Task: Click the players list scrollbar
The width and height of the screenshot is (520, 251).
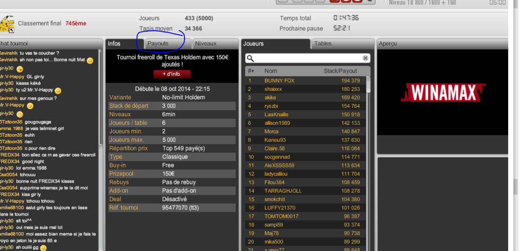Action: point(368,85)
